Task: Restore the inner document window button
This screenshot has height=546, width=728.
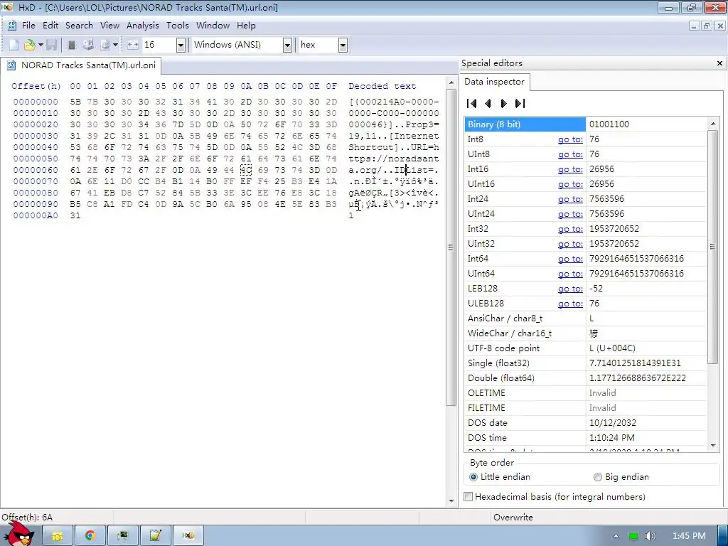Action: 706,26
